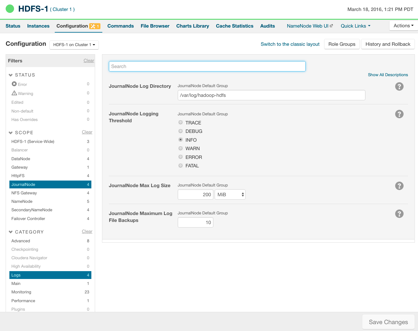Open the Actions dropdown menu
This screenshot has height=331, width=418.
pos(403,26)
